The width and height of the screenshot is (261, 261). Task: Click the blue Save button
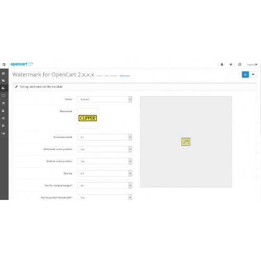(245, 75)
